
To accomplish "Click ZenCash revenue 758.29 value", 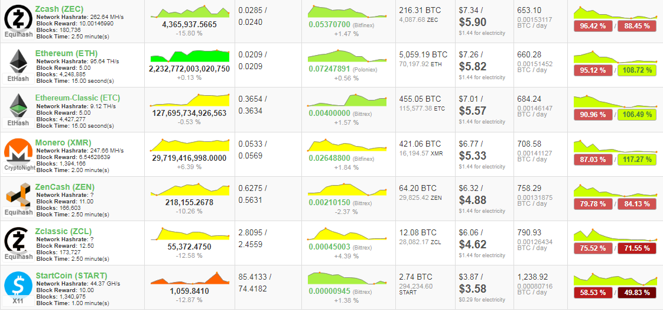I will coord(529,188).
